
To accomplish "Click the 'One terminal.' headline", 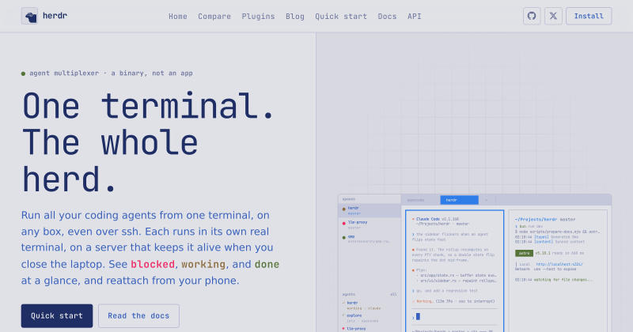I will (x=149, y=106).
